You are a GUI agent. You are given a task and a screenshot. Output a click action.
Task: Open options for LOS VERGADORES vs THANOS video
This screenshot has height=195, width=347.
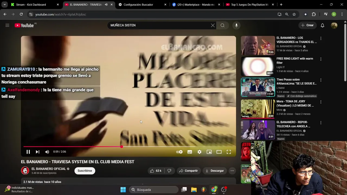321,38
